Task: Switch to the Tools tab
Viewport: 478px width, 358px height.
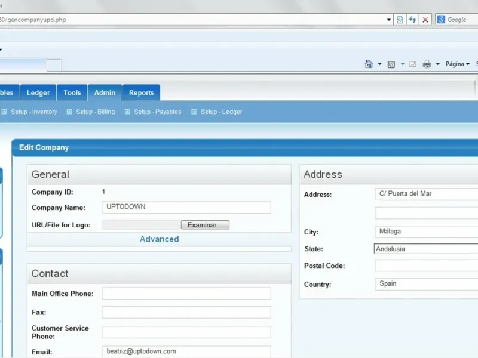Action: (x=72, y=93)
